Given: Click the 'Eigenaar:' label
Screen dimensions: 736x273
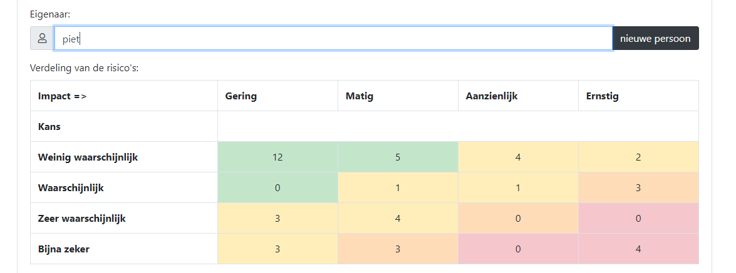Looking at the screenshot, I should 50,14.
